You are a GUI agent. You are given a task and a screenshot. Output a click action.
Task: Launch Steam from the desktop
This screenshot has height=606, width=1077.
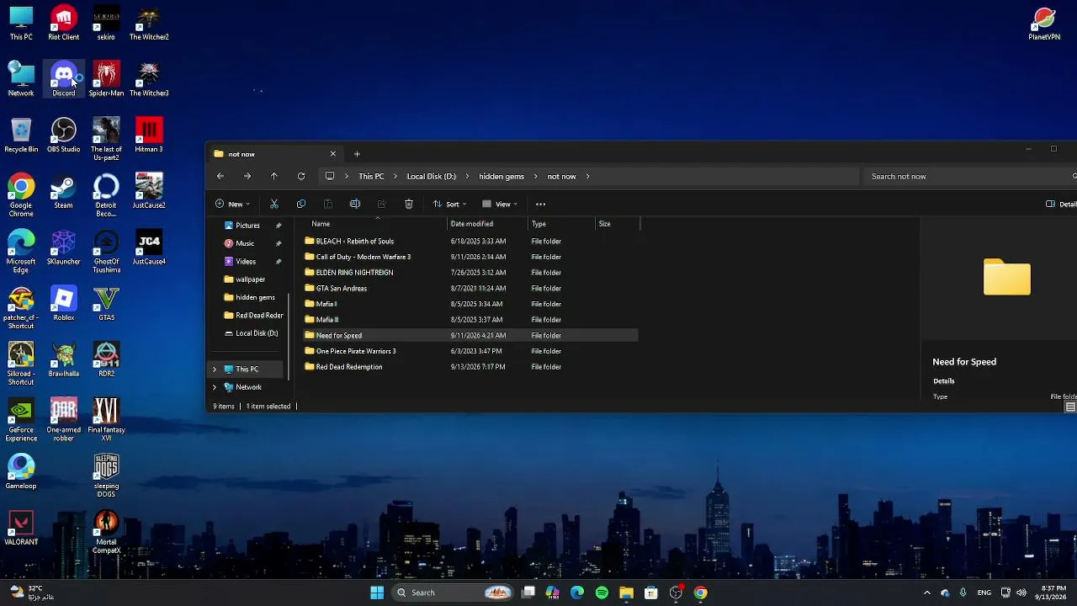click(x=64, y=191)
